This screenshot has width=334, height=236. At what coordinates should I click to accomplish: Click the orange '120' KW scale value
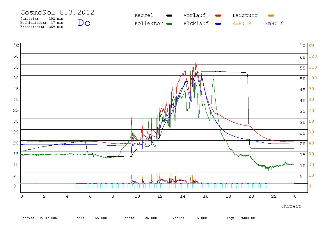coord(313,56)
